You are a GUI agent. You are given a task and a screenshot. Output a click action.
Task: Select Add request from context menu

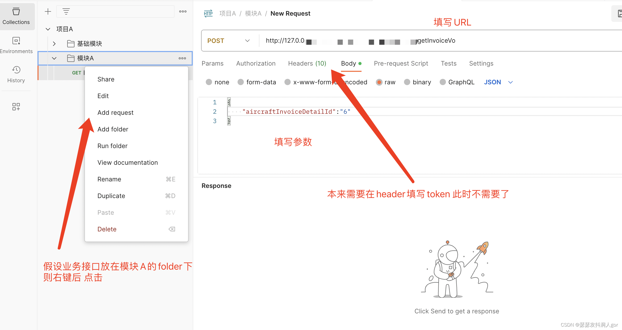(116, 113)
